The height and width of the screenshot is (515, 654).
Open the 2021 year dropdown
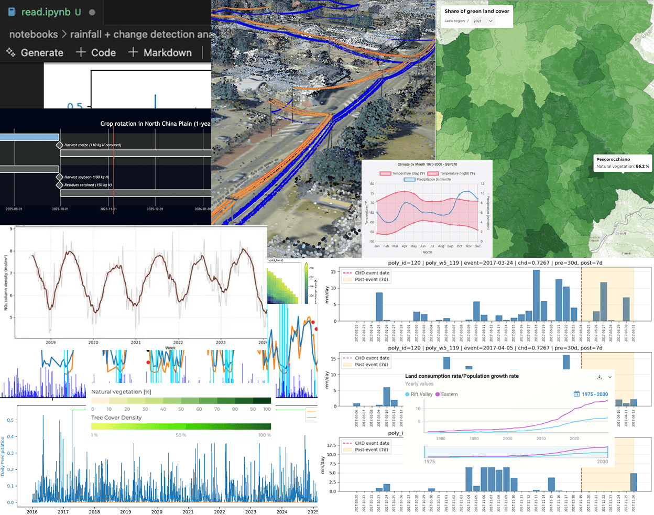coord(483,21)
